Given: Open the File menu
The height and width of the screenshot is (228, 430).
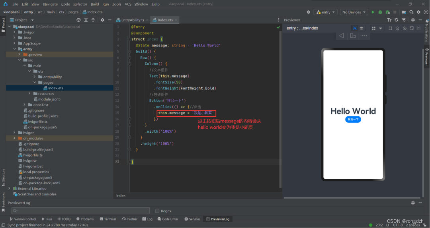Looking at the screenshot, I should pos(15,4).
